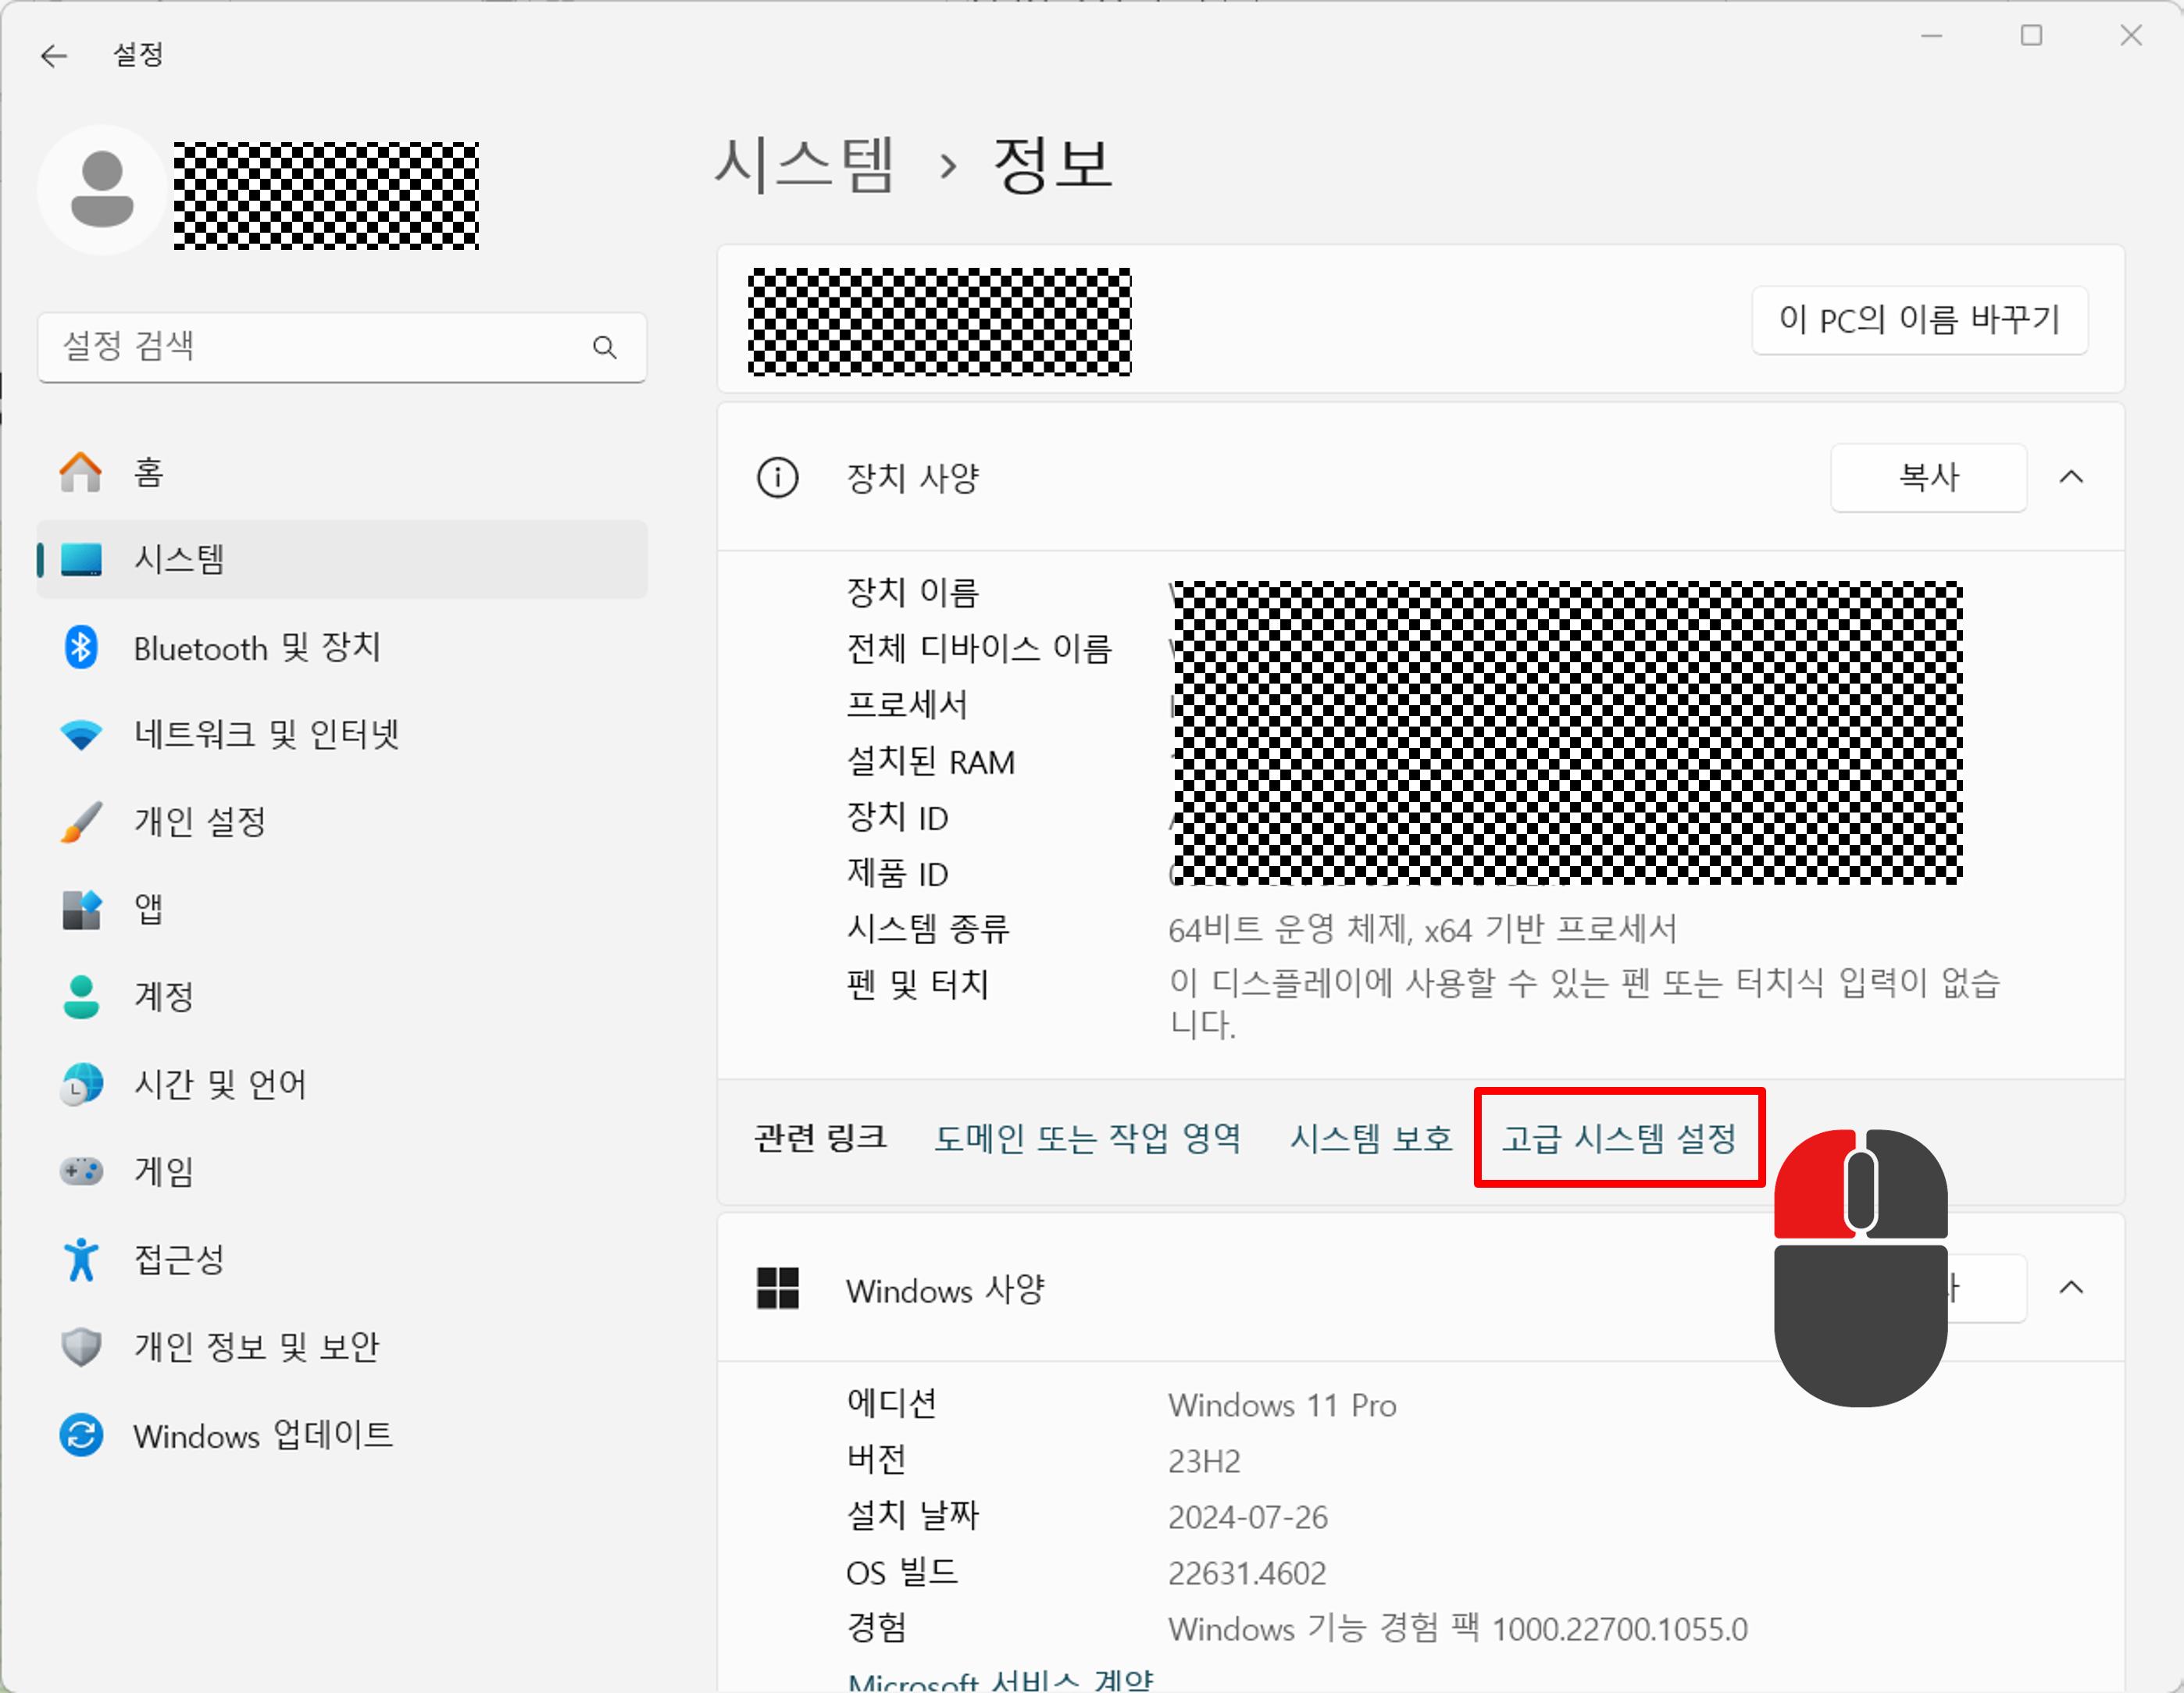Open 접근성 settings

(x=342, y=1259)
